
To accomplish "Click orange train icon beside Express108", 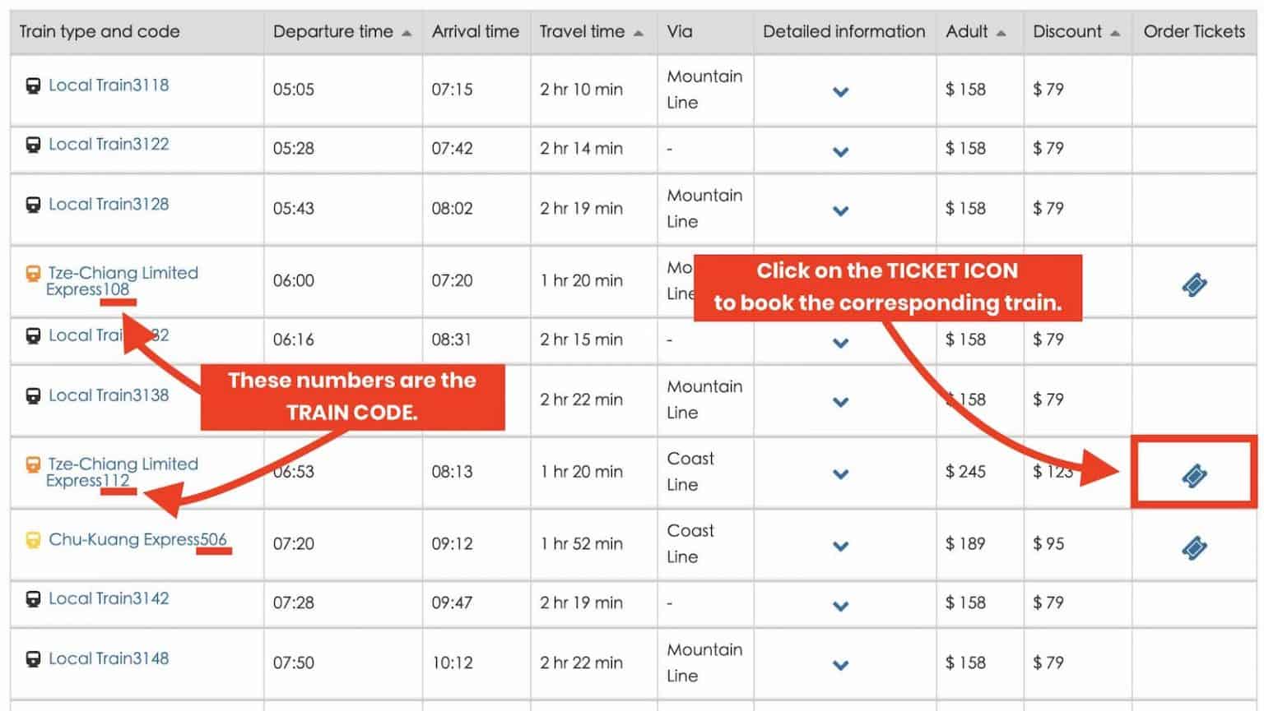I will (x=33, y=274).
